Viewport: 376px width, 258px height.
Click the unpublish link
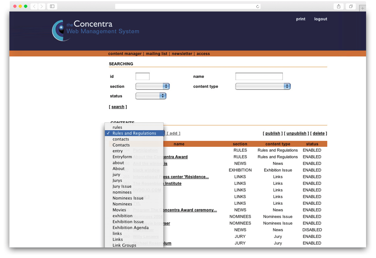(x=296, y=133)
